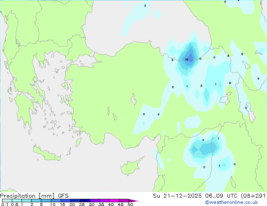Click the "40" legend scale label
Viewport: 267px width, 206px height.
point(111,204)
